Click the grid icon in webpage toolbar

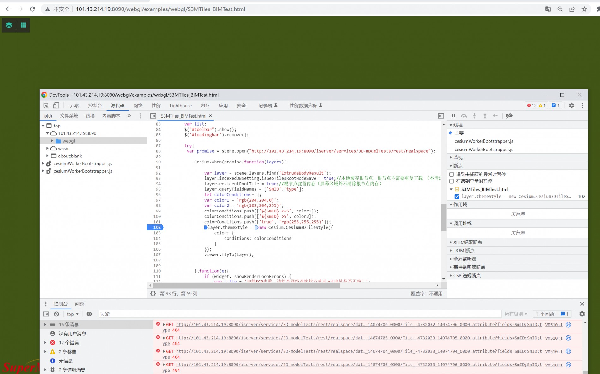[x=23, y=25]
